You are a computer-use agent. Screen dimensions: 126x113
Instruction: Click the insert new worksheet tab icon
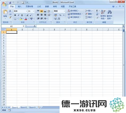[39, 107]
